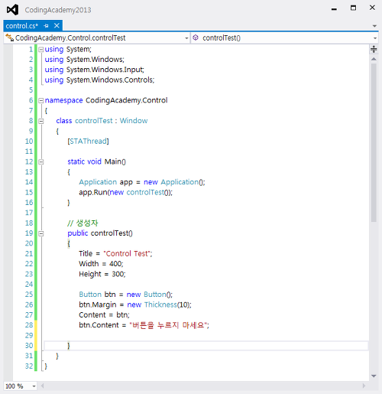This screenshot has height=394, width=382.
Task: Click on "using System.Windows.Controls;" line
Action: [99, 80]
